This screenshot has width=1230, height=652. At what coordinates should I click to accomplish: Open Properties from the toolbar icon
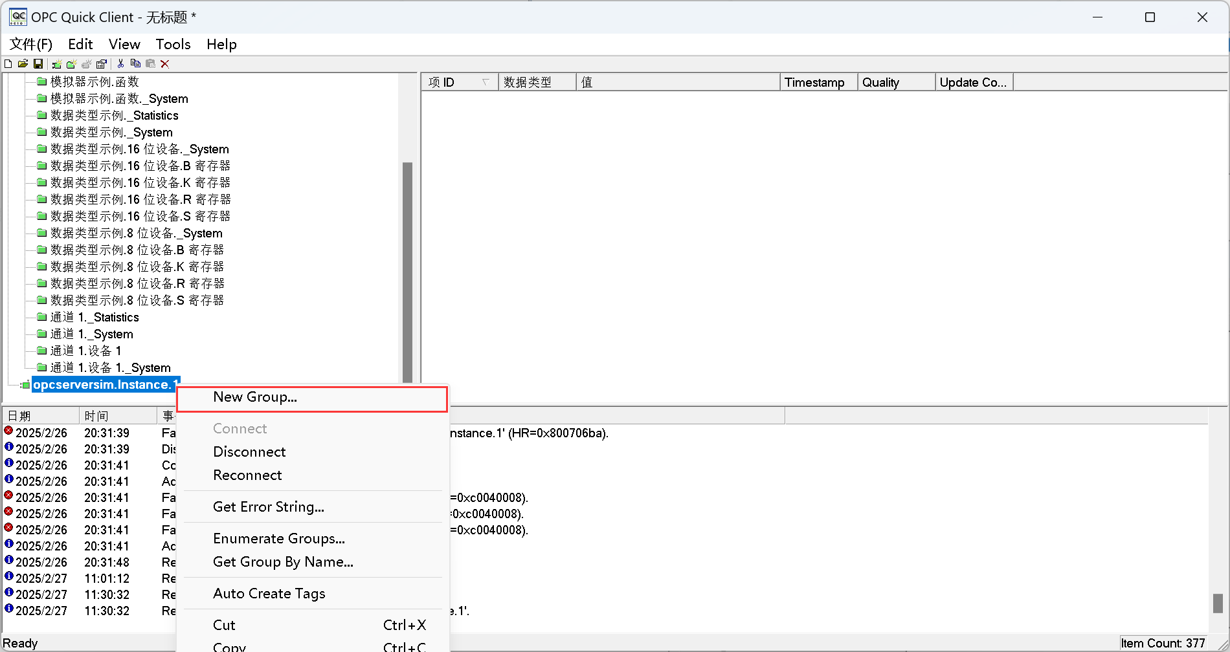pyautogui.click(x=102, y=64)
